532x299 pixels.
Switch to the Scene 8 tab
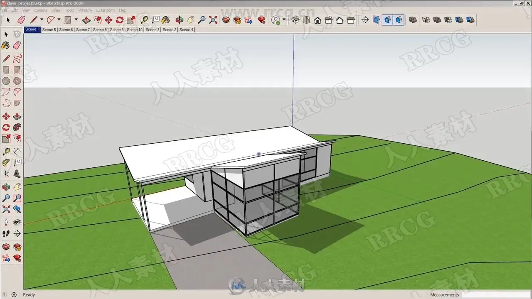[100, 29]
